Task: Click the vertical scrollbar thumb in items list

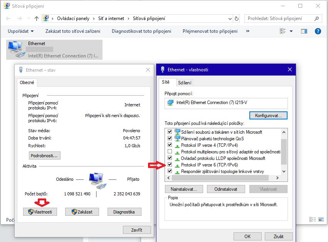Action: pyautogui.click(x=284, y=152)
